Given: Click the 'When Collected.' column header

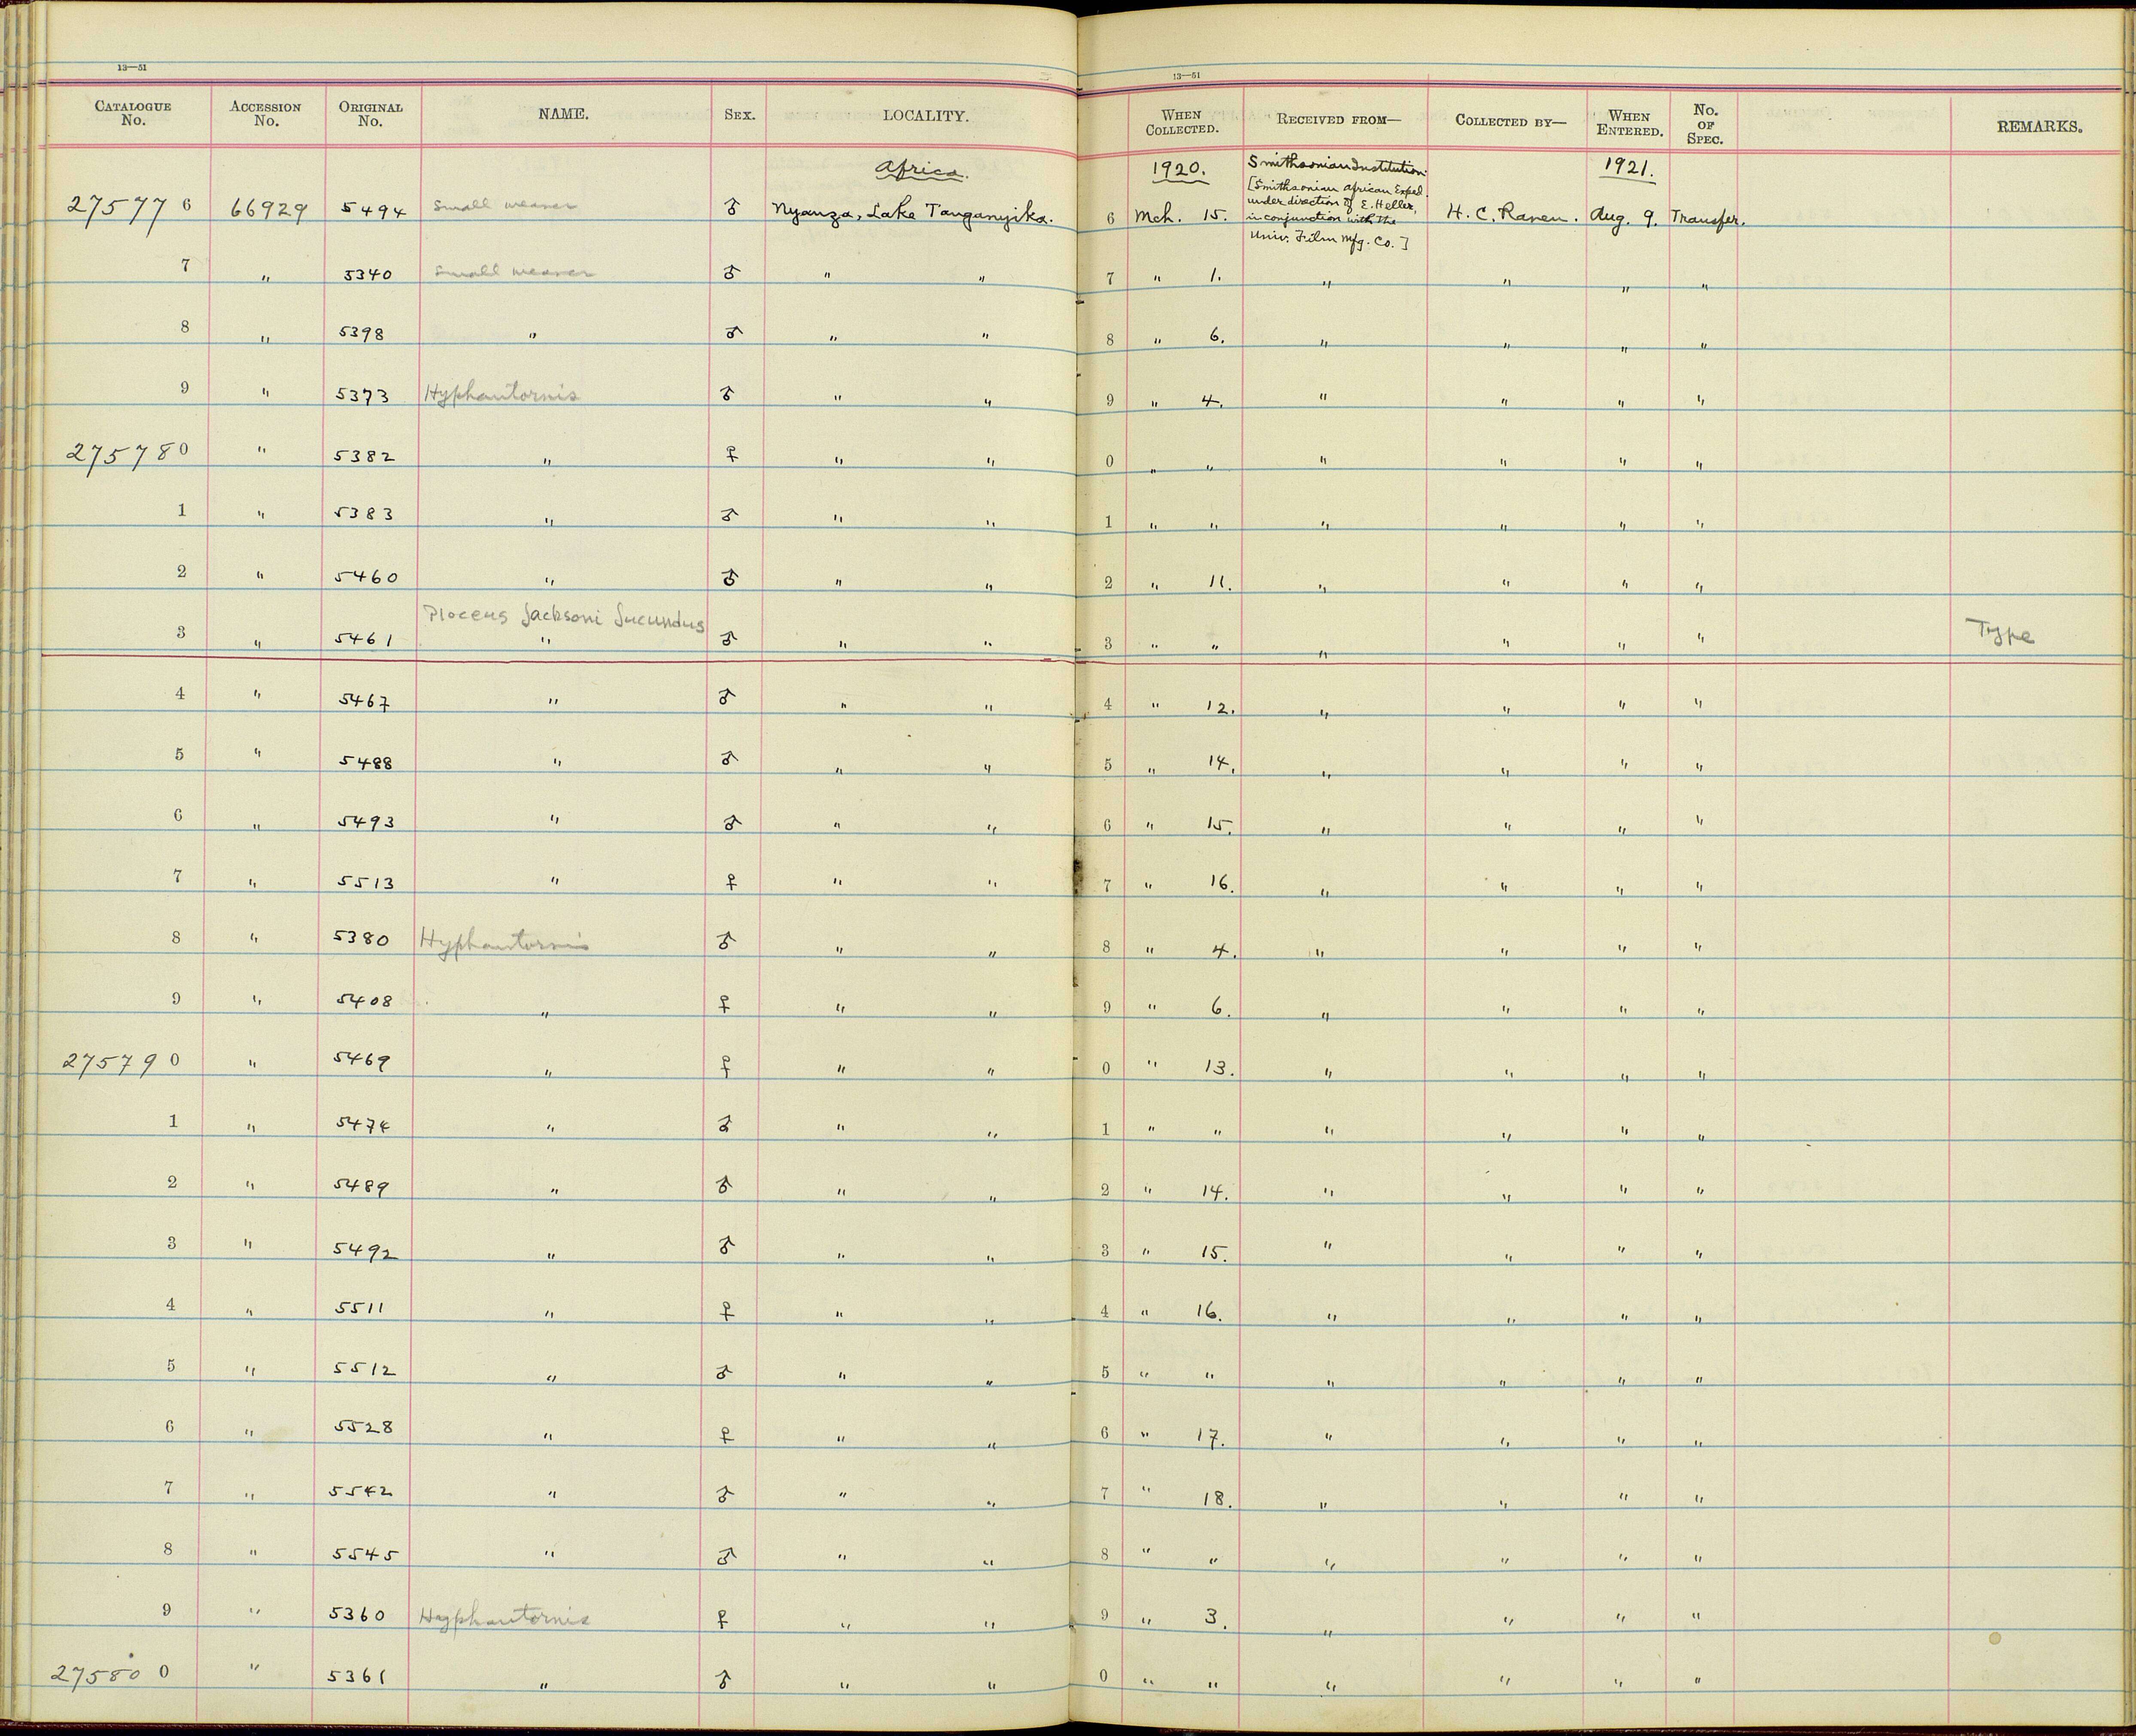Looking at the screenshot, I should point(1182,122).
